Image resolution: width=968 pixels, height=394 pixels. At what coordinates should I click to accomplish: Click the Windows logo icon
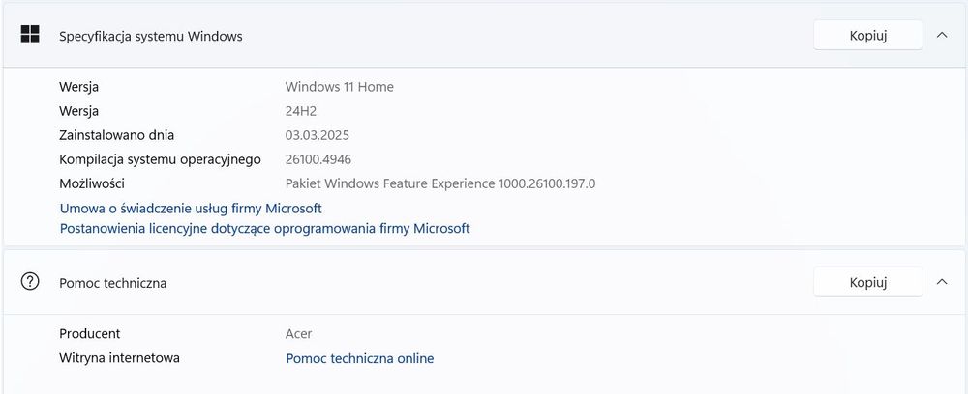point(30,35)
